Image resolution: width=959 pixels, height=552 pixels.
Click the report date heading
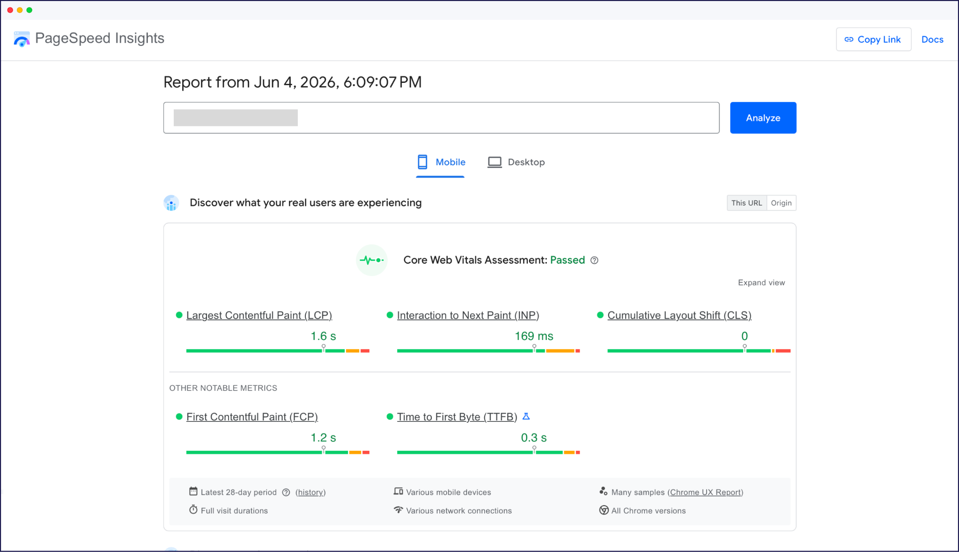tap(292, 82)
